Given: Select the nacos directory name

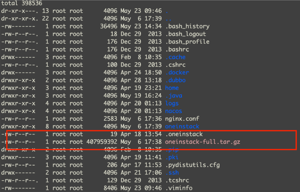Looking at the screenshot, I should (174, 111).
